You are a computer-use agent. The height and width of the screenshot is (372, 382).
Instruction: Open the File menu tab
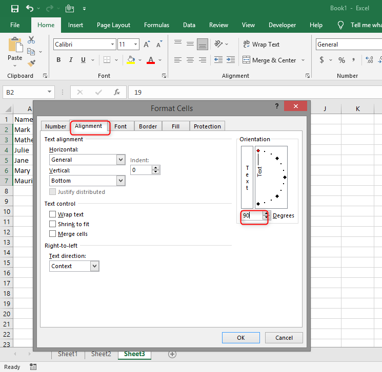15,25
